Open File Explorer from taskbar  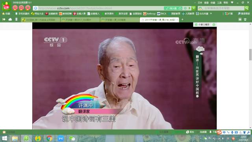[15, 138]
